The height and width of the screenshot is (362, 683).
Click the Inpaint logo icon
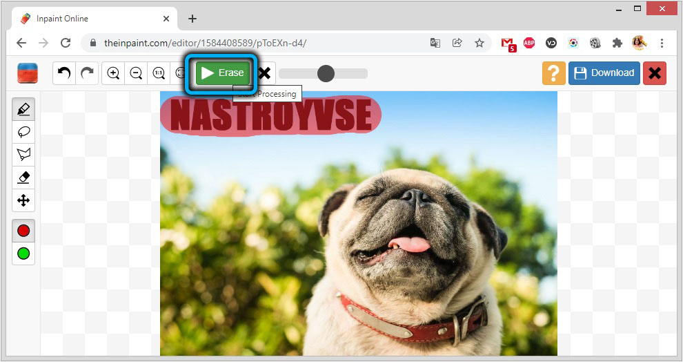pyautogui.click(x=28, y=73)
